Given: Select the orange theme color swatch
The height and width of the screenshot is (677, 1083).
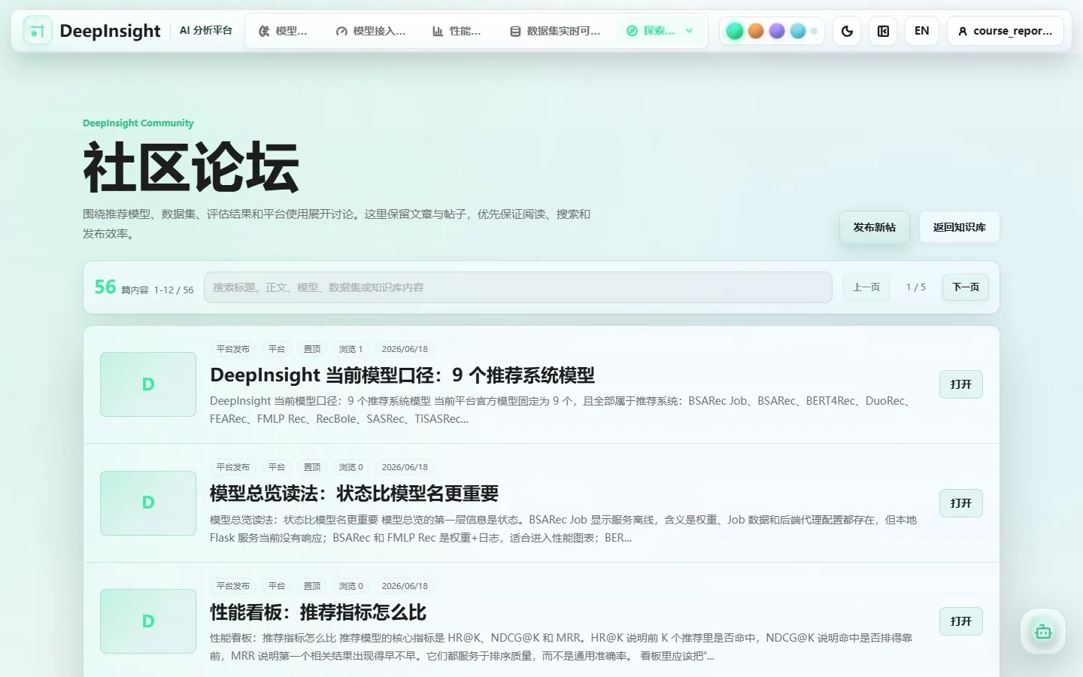Looking at the screenshot, I should [756, 31].
